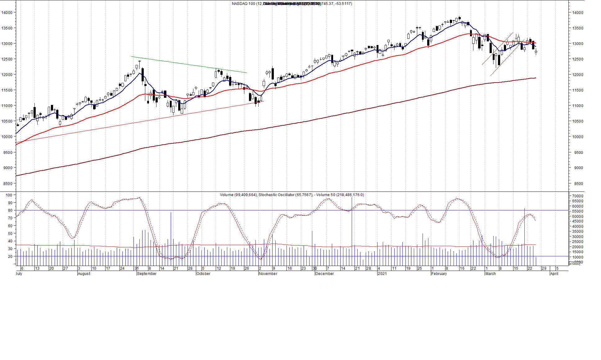Screen dimensions: 601x360
Task: Click the 100 stochastic scale label
Action: 9,195
